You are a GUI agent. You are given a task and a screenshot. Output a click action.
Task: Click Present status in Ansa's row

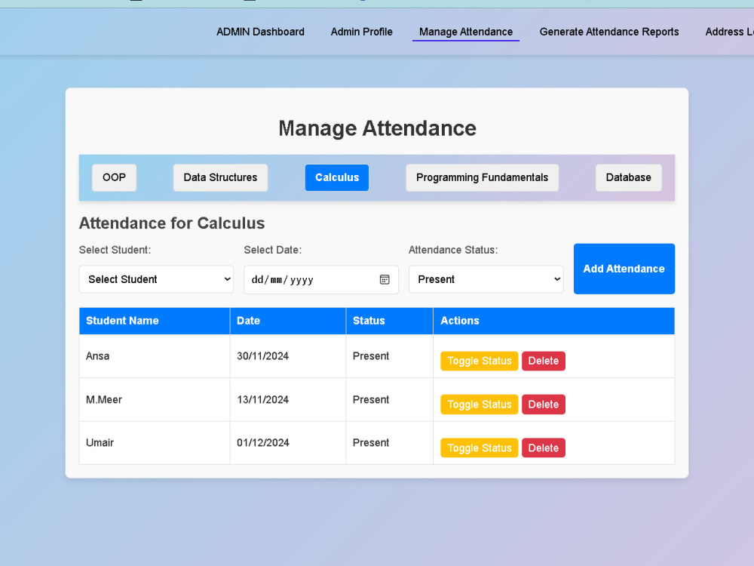coord(390,356)
